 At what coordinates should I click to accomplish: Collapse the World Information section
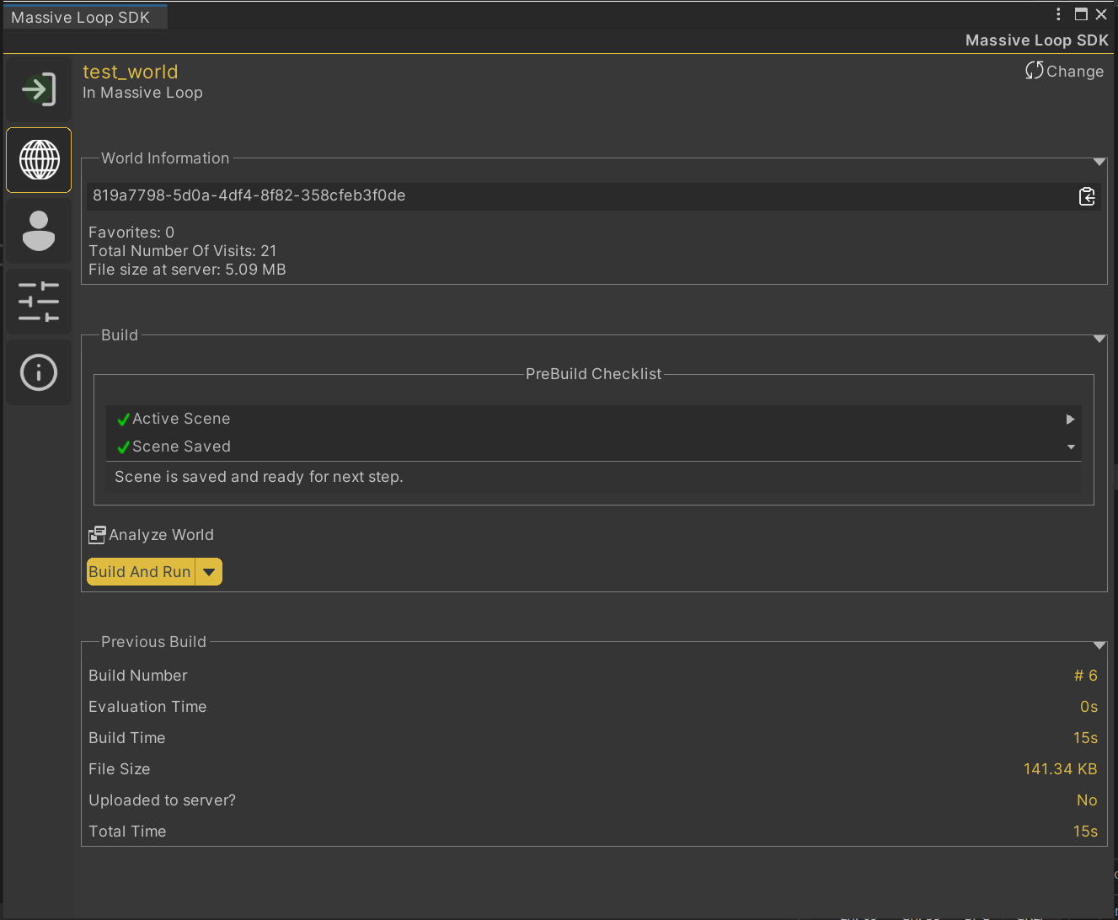pyautogui.click(x=1099, y=162)
